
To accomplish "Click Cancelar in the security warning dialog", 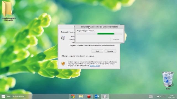I will [110, 51].
